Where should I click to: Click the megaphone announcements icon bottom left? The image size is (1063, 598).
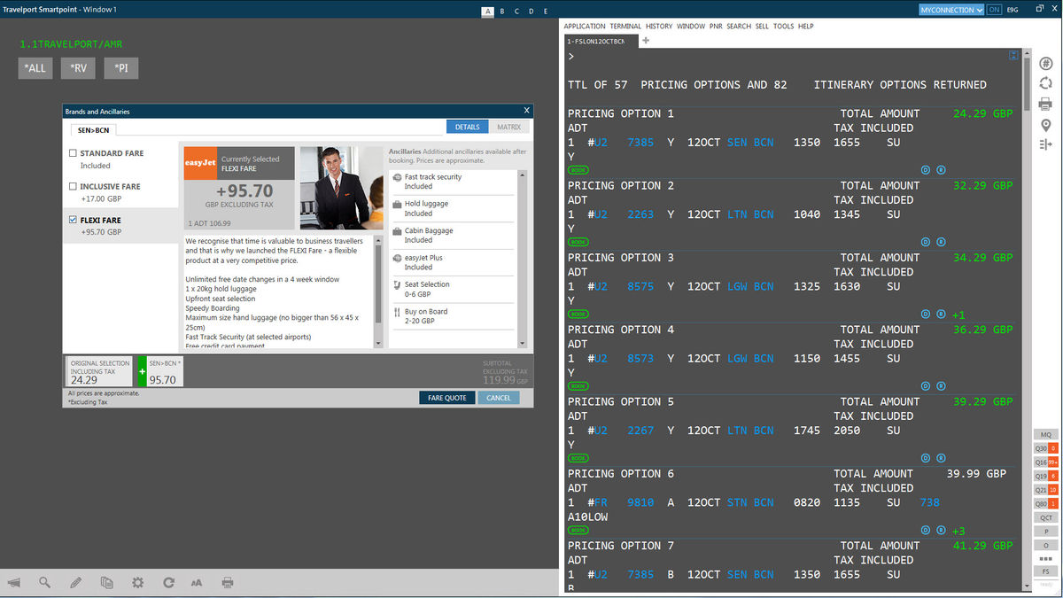click(12, 582)
